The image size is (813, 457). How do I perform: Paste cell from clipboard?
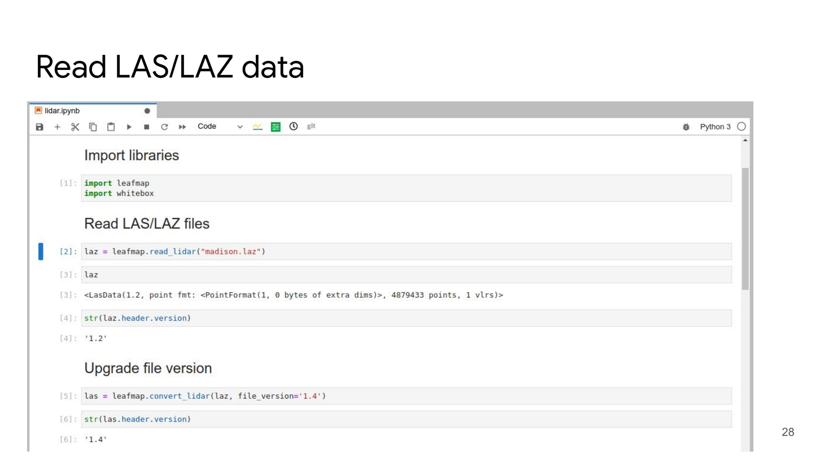[111, 127]
